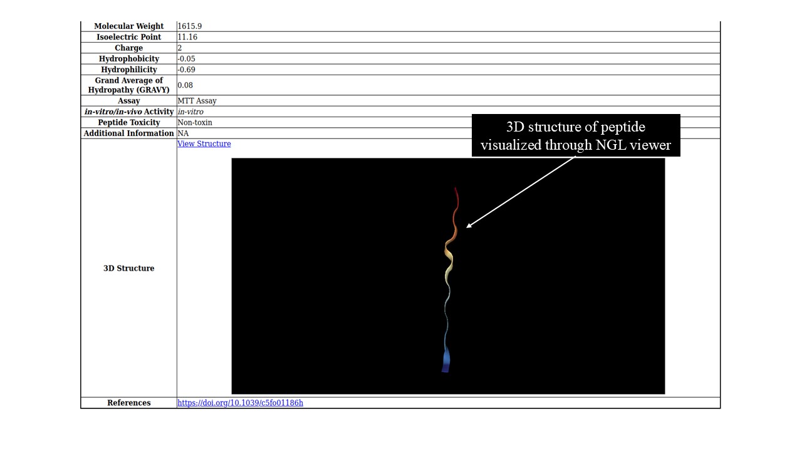Viewport: 802px width, 451px height.
Task: Click the Charge row label
Action: tap(129, 48)
